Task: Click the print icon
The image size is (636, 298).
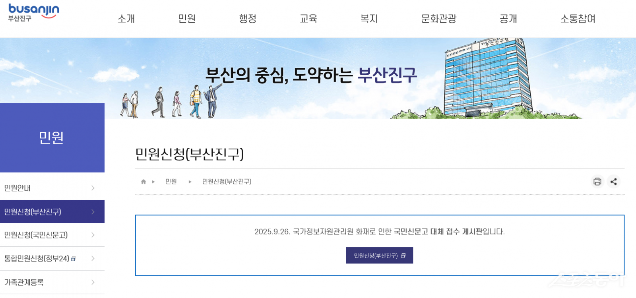Action: click(x=597, y=182)
